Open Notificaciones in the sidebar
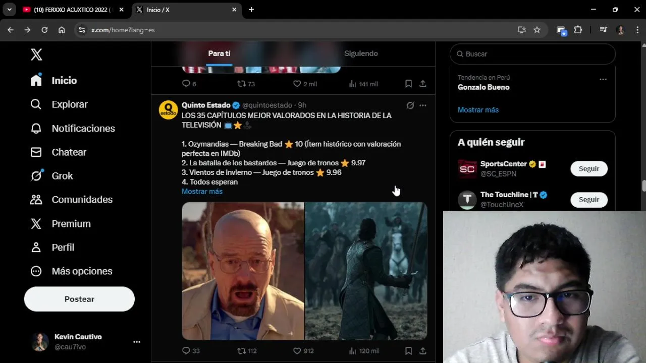Screen dimensions: 646x363 click(73, 129)
